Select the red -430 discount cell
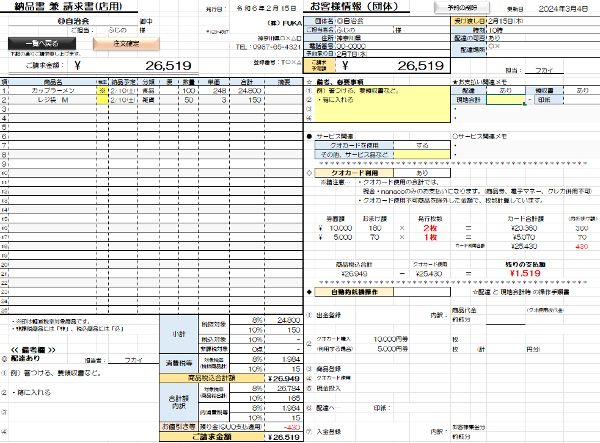The height and width of the screenshot is (443, 600). point(284,427)
